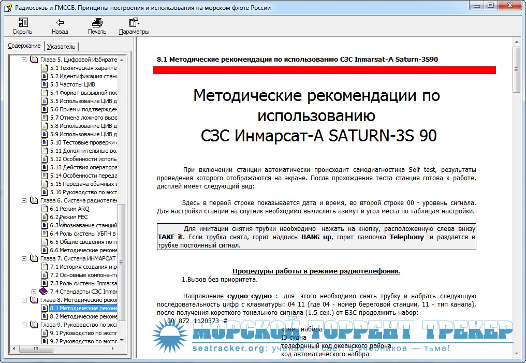Image resolution: width=526 pixels, height=363 pixels.
Task: Click the underlined text Направление судно-судно
Action: (x=227, y=296)
